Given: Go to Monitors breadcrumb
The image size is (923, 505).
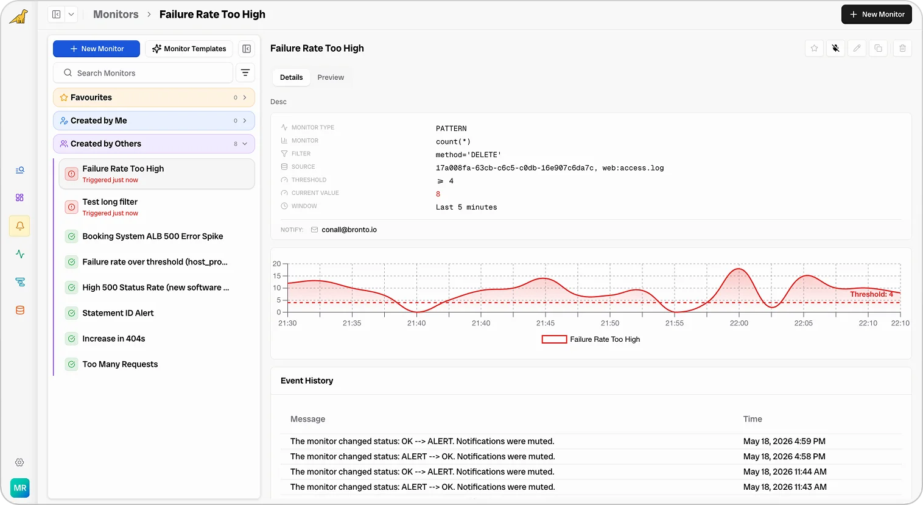Looking at the screenshot, I should 116,14.
